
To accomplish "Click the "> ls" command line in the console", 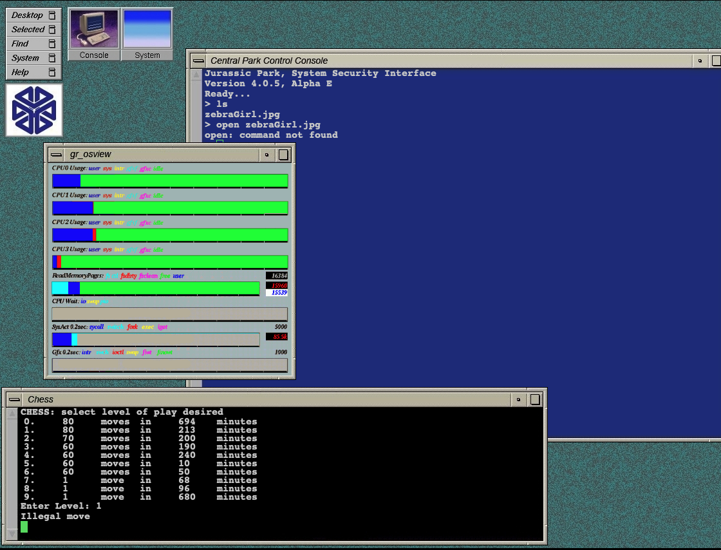I will point(216,104).
